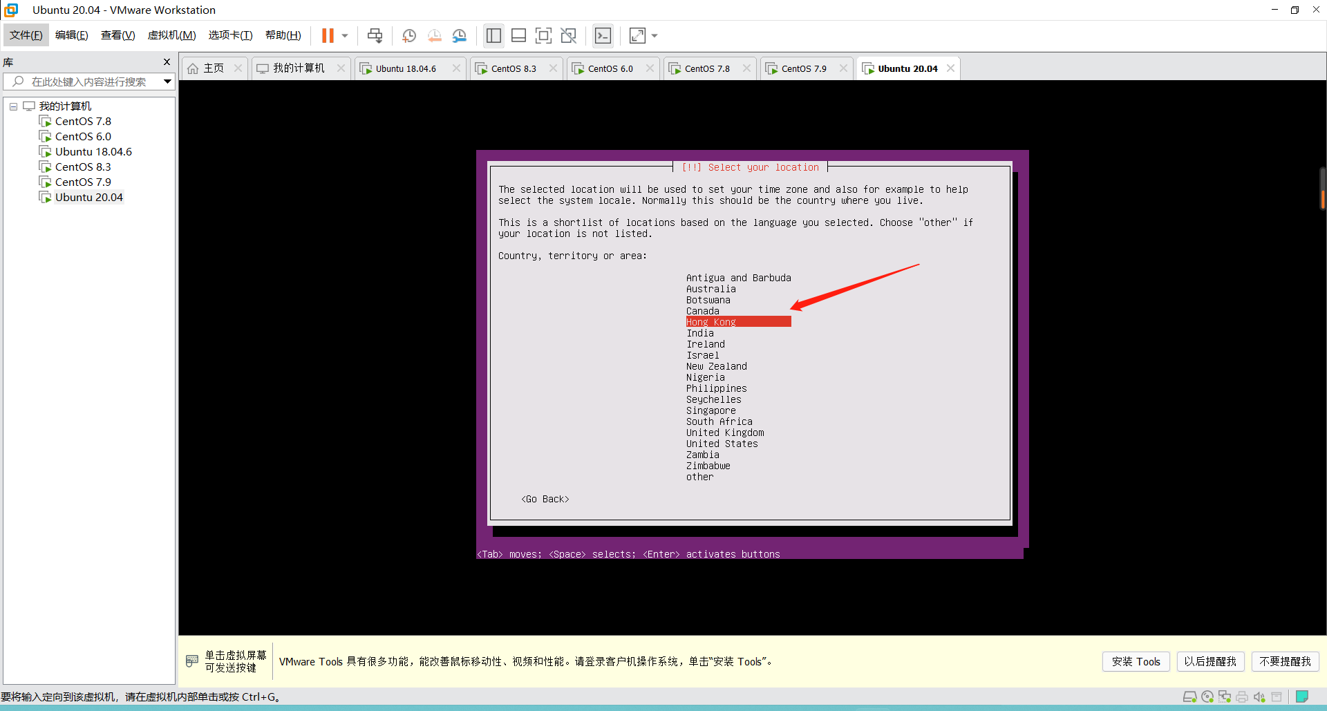The height and width of the screenshot is (711, 1327).
Task: Open the 查看(V) menu
Action: pyautogui.click(x=118, y=35)
